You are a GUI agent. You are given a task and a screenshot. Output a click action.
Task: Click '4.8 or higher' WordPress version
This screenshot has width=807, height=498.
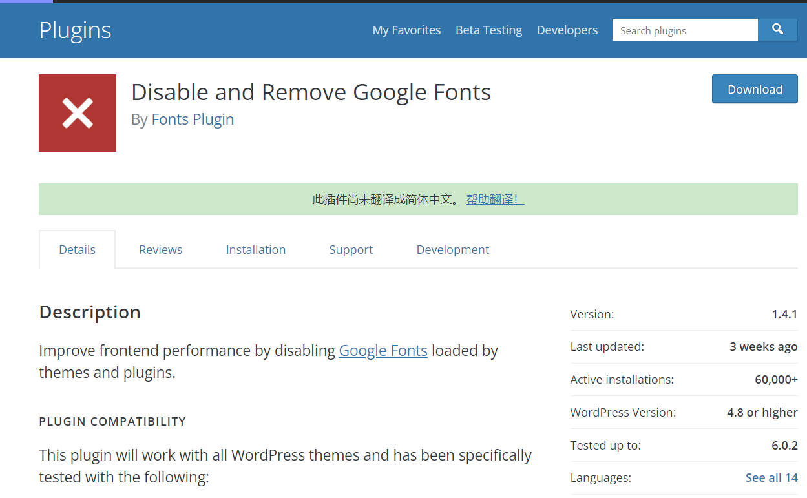762,413
